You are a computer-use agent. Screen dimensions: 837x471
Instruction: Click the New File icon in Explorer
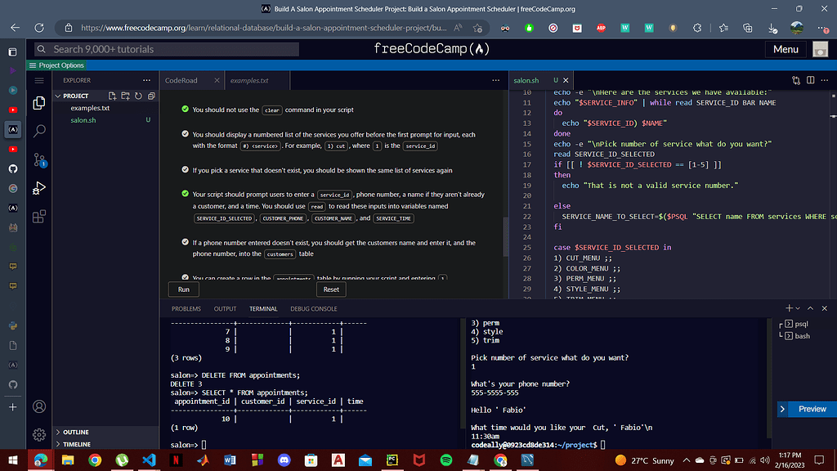click(x=114, y=96)
